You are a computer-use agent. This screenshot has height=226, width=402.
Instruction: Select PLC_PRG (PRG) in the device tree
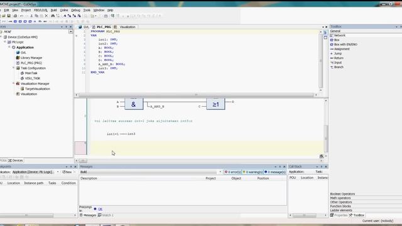pyautogui.click(x=31, y=63)
